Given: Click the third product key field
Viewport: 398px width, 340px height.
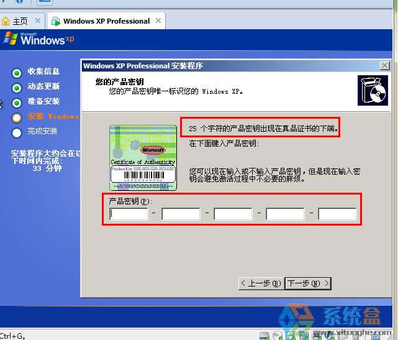Looking at the screenshot, I should [233, 214].
